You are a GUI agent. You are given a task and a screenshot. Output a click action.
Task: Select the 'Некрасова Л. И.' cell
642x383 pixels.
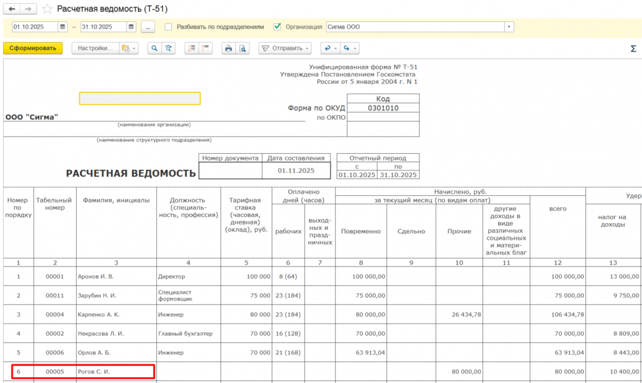(x=117, y=334)
